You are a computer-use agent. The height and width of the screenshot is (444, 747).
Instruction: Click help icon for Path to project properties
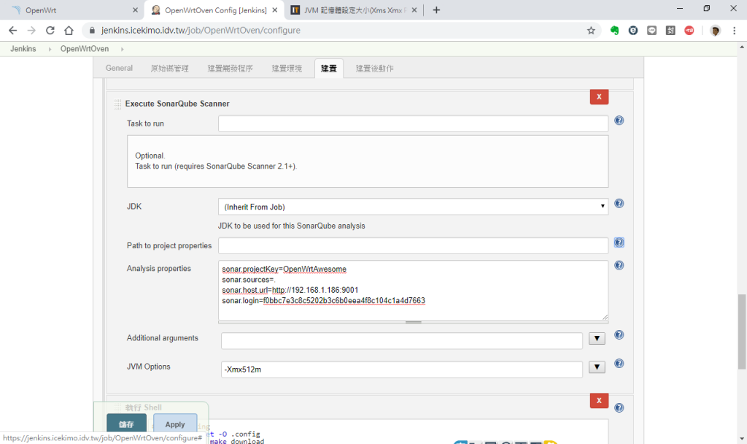pos(619,242)
